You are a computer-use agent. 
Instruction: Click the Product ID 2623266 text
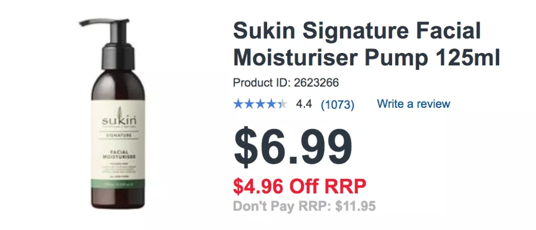(x=286, y=83)
